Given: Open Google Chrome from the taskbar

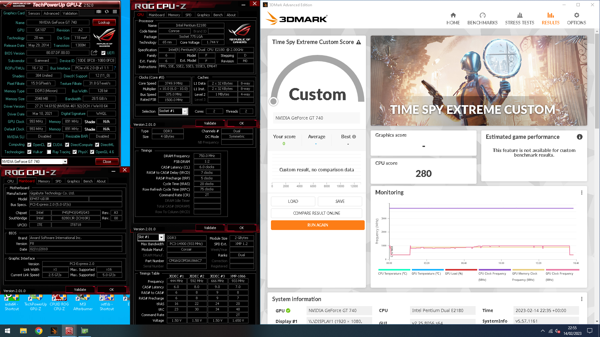Looking at the screenshot, I should 39,331.
